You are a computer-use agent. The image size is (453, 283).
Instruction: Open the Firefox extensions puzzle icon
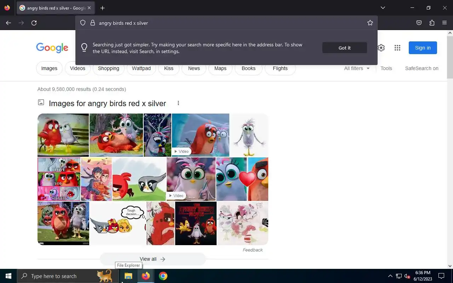(x=432, y=23)
